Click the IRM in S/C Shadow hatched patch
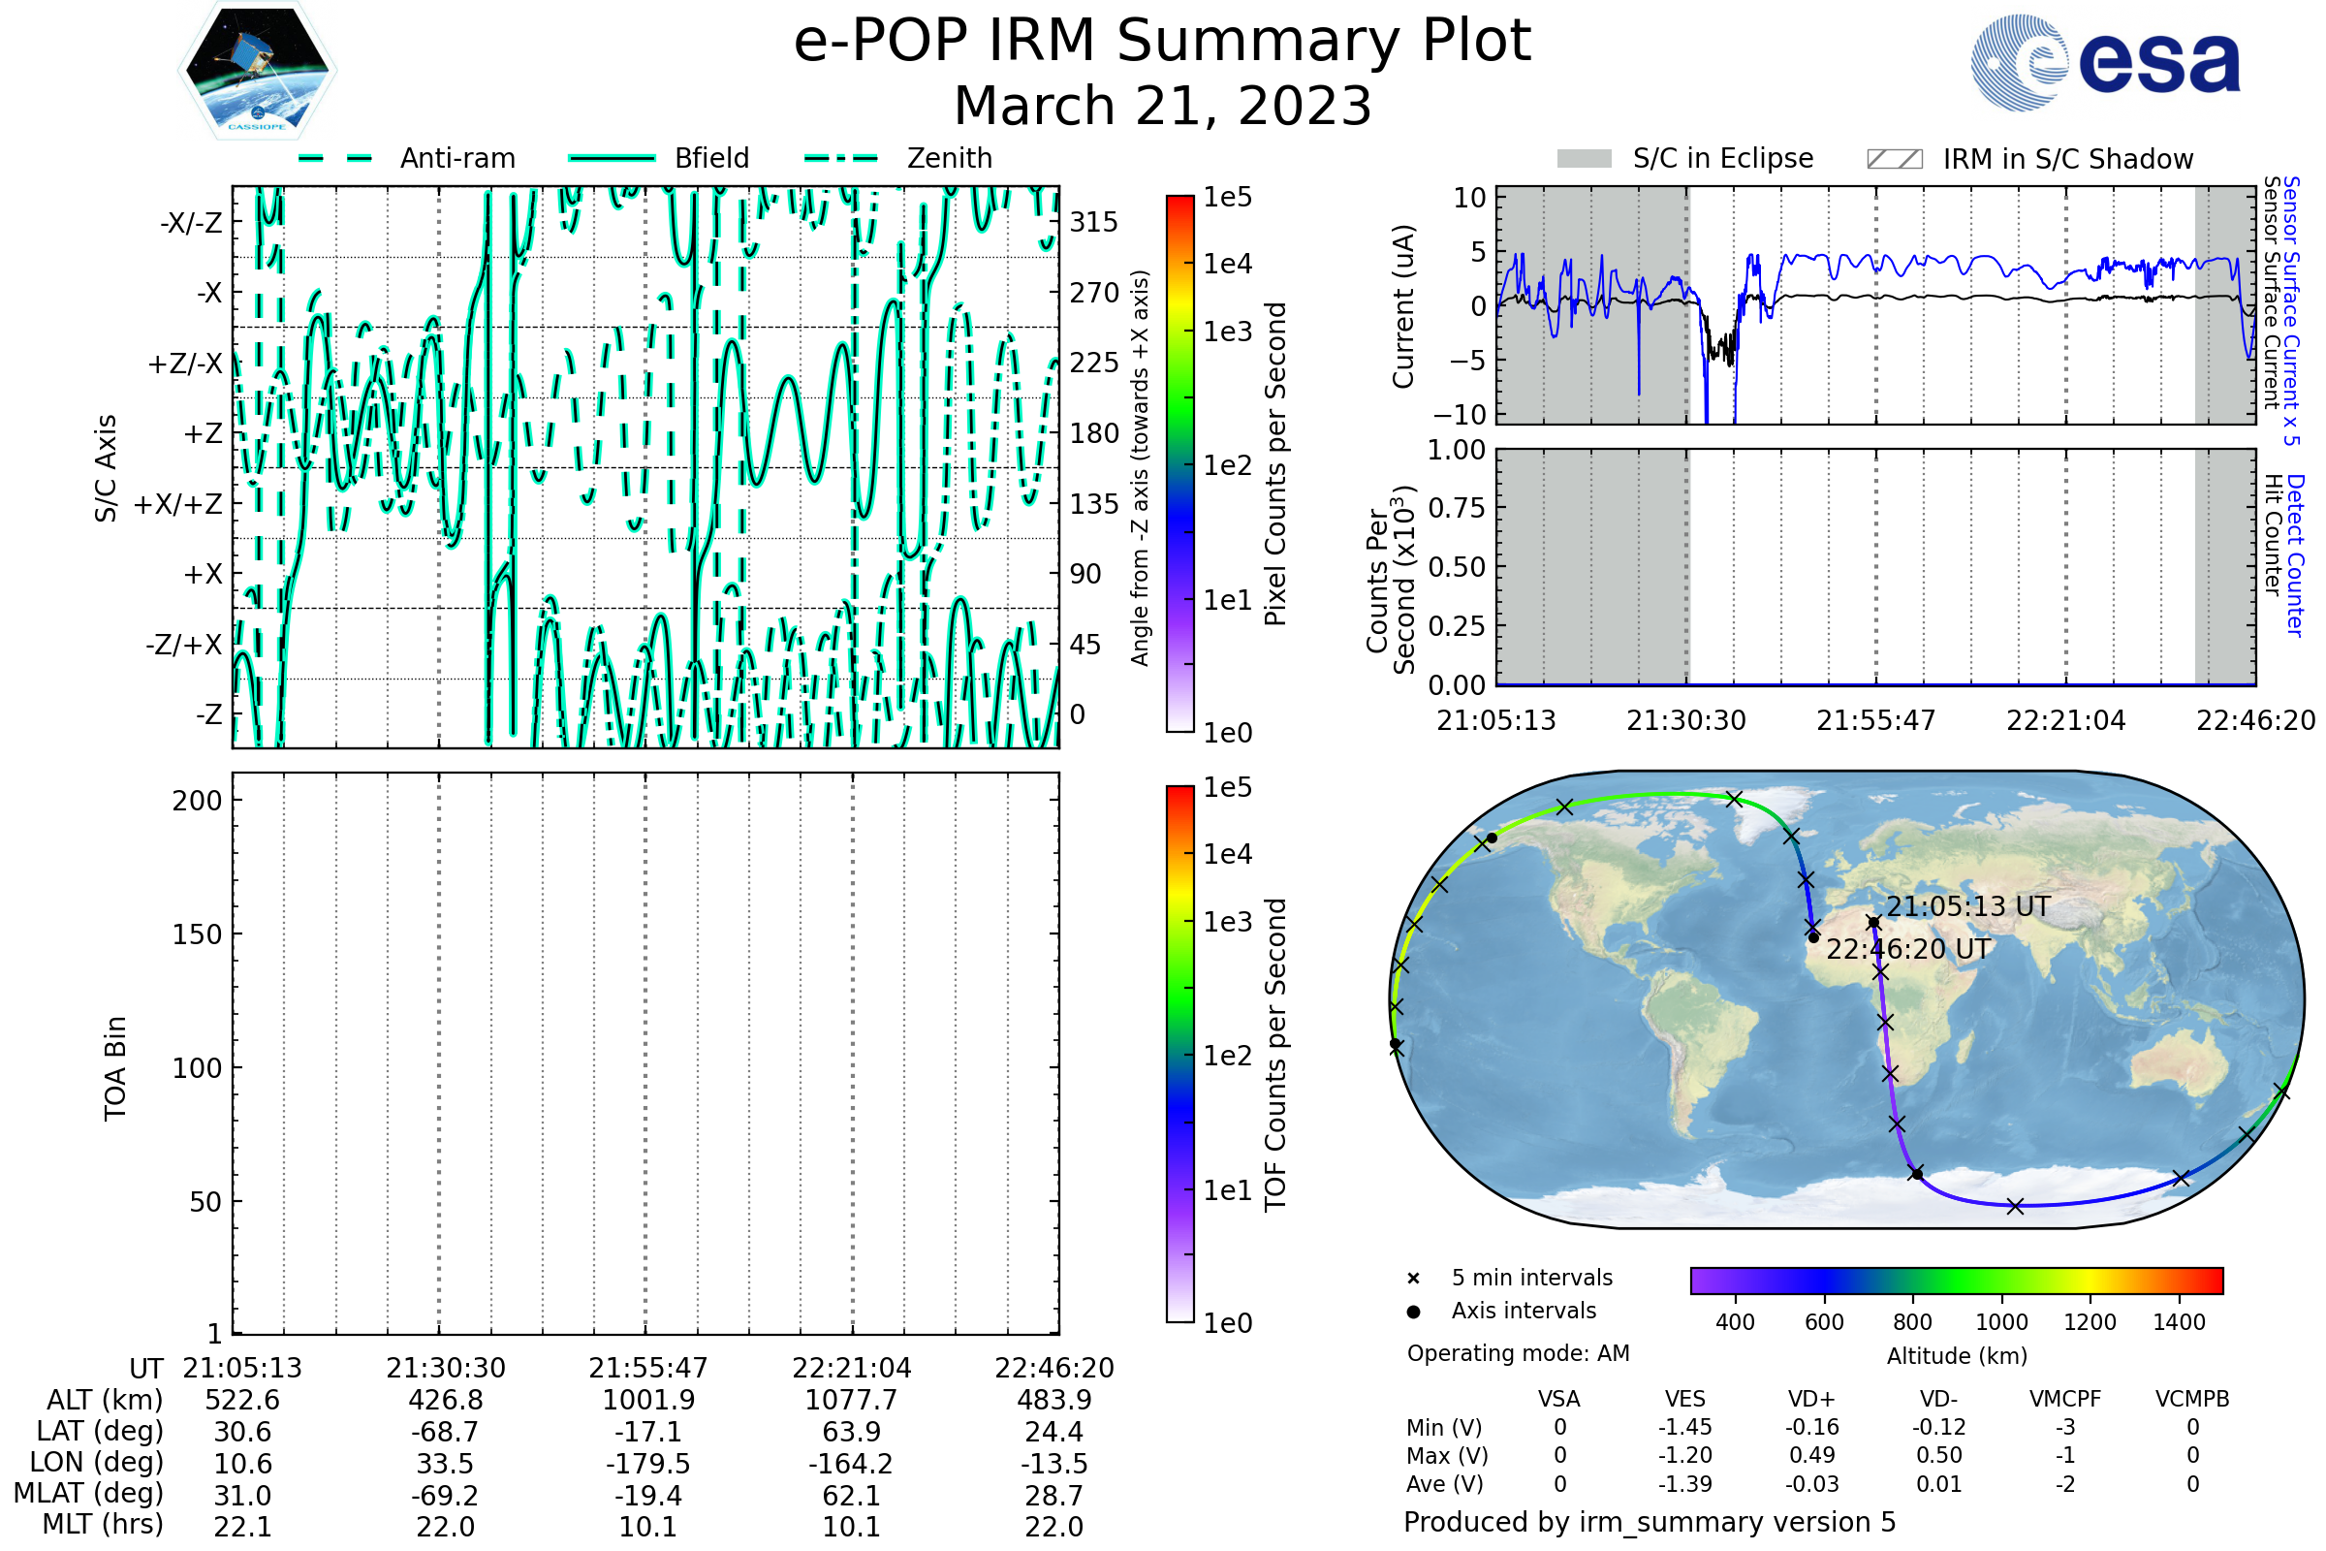 click(1894, 159)
